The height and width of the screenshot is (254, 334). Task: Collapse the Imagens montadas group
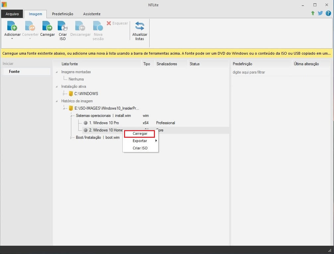(56, 72)
